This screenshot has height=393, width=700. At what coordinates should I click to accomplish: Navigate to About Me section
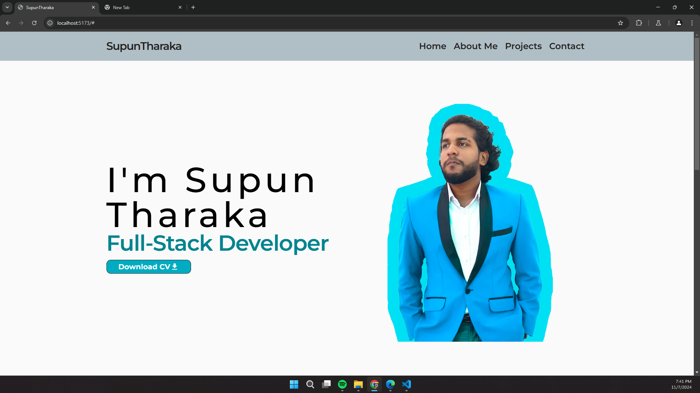coord(475,46)
